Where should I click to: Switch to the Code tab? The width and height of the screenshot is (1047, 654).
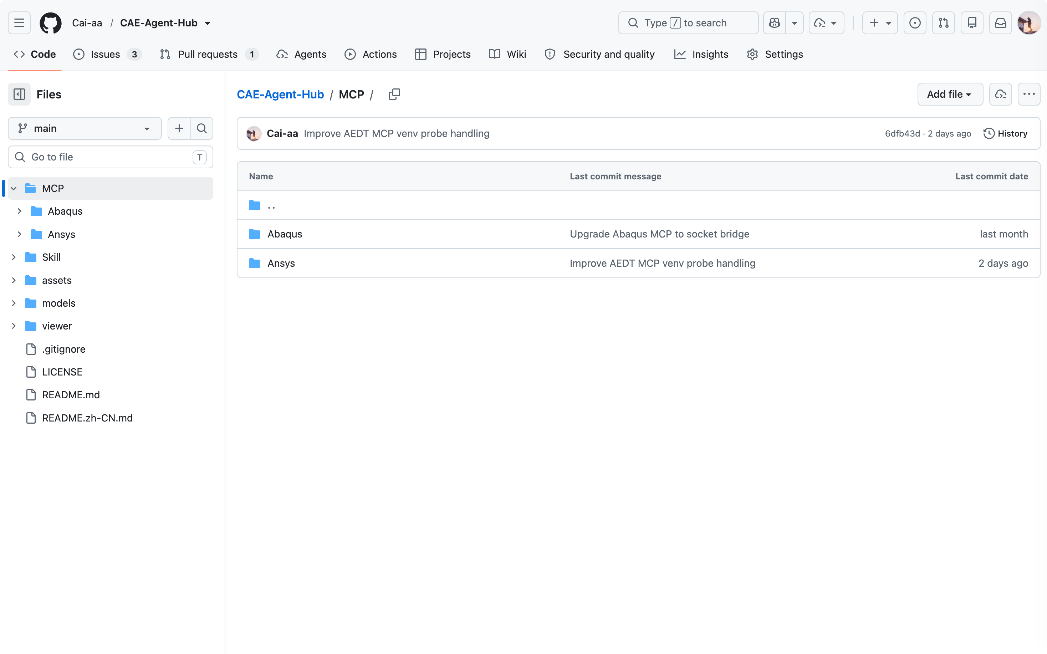tap(35, 54)
